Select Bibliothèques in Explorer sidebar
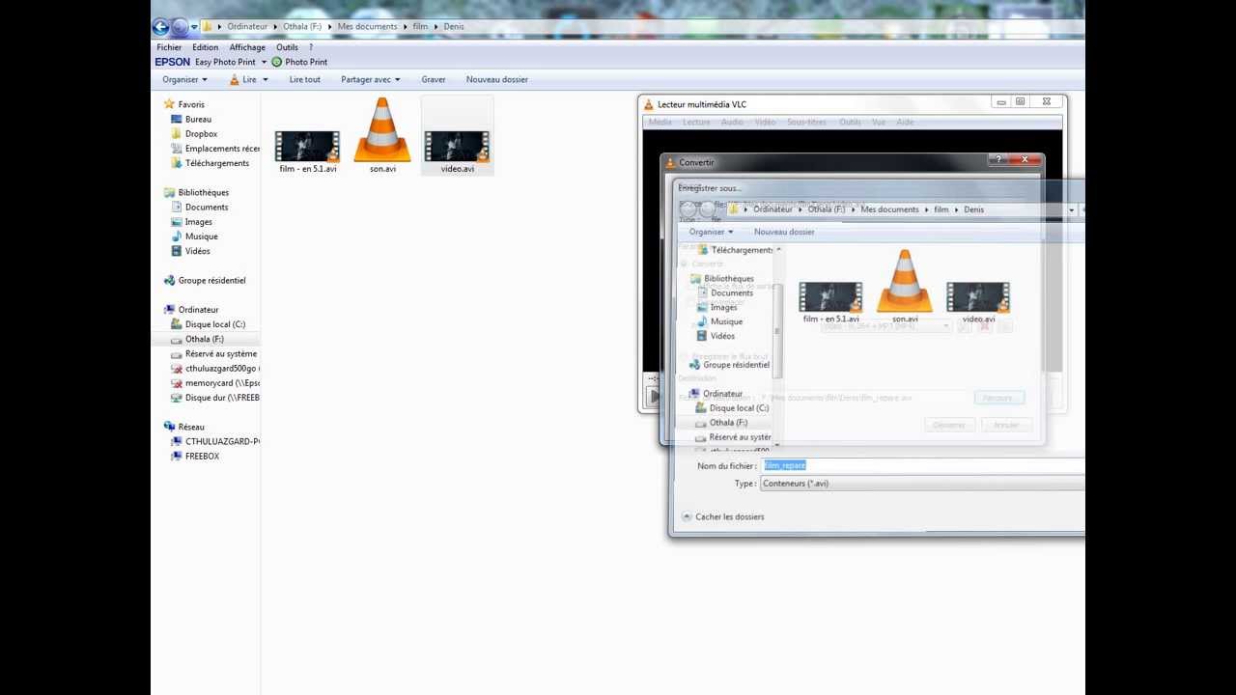Viewport: 1236px width, 695px height. click(x=196, y=192)
